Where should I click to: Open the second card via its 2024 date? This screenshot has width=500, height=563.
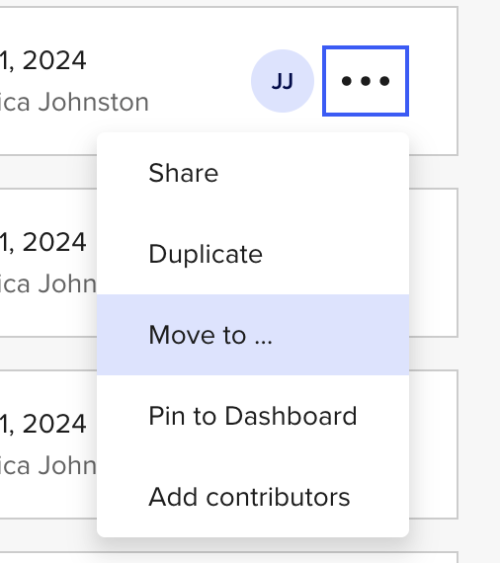pos(43,242)
